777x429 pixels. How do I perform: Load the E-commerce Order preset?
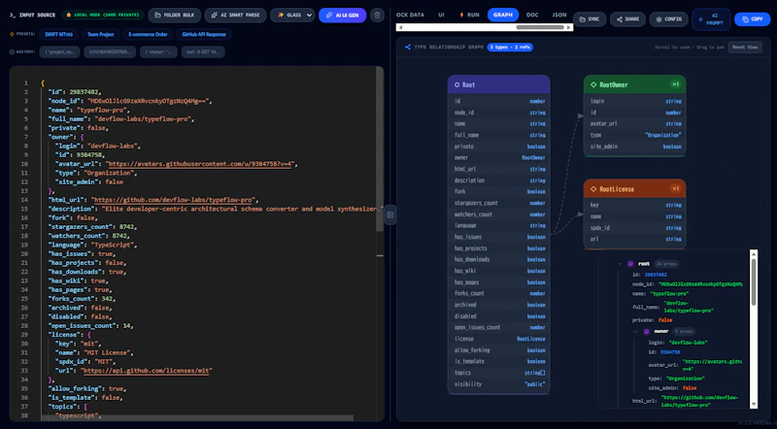click(x=148, y=34)
